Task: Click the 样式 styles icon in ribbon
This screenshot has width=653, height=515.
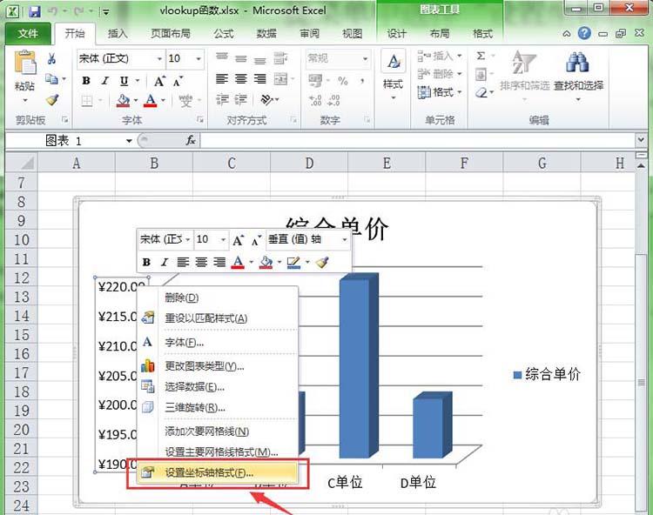Action: click(393, 70)
